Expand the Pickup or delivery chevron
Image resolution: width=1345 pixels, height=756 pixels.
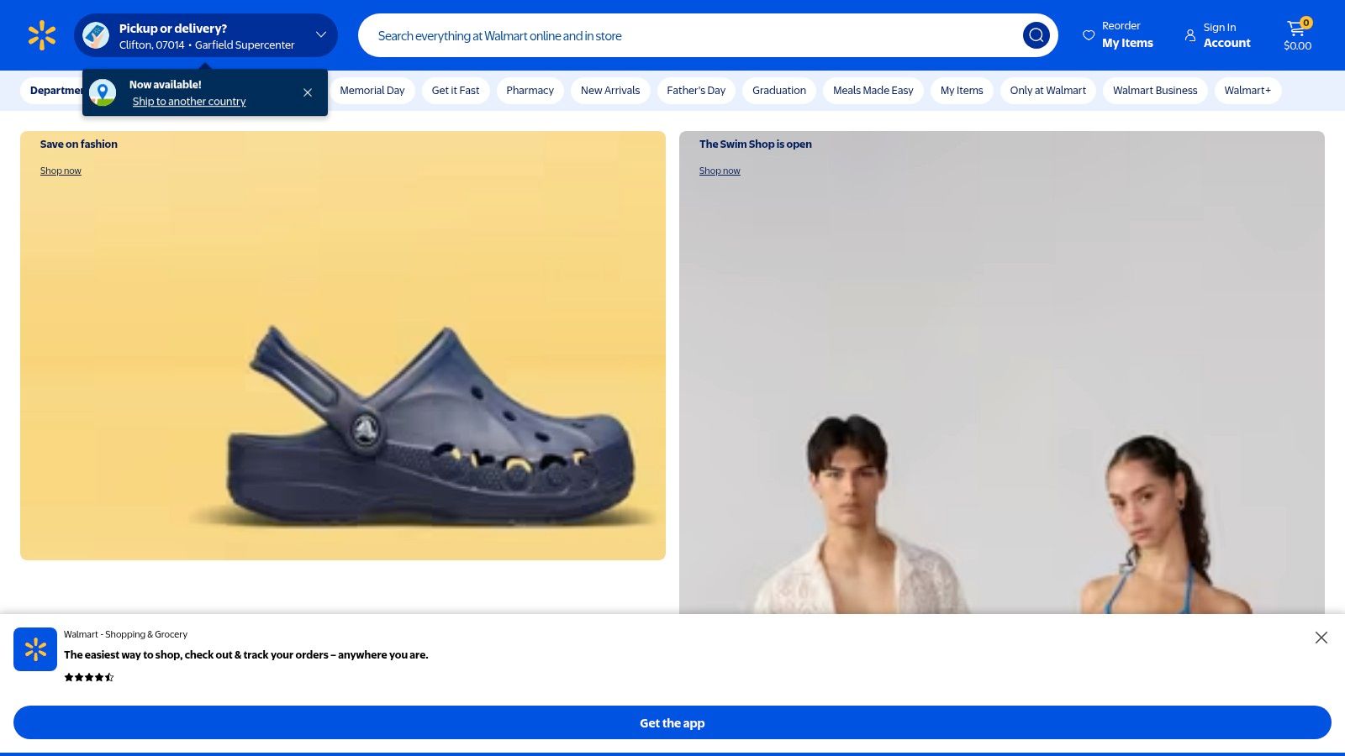coord(321,34)
